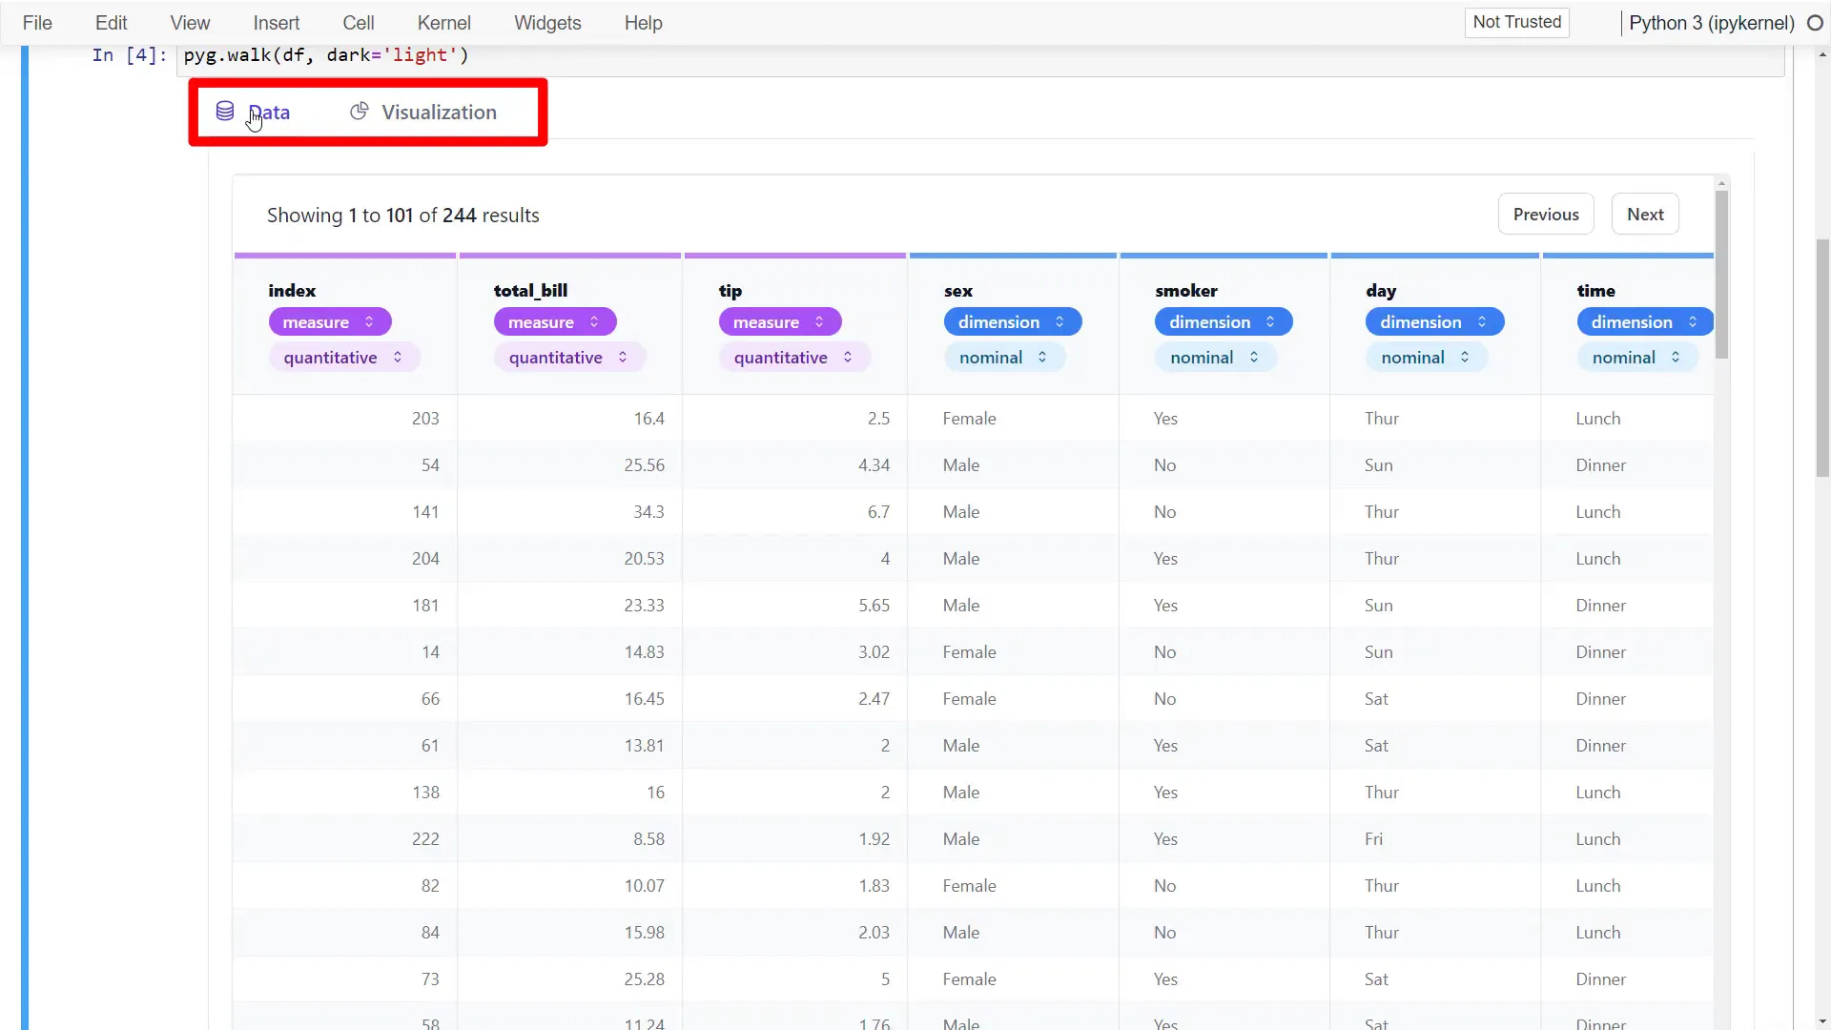
Task: Click the Previous page button
Action: click(x=1545, y=215)
